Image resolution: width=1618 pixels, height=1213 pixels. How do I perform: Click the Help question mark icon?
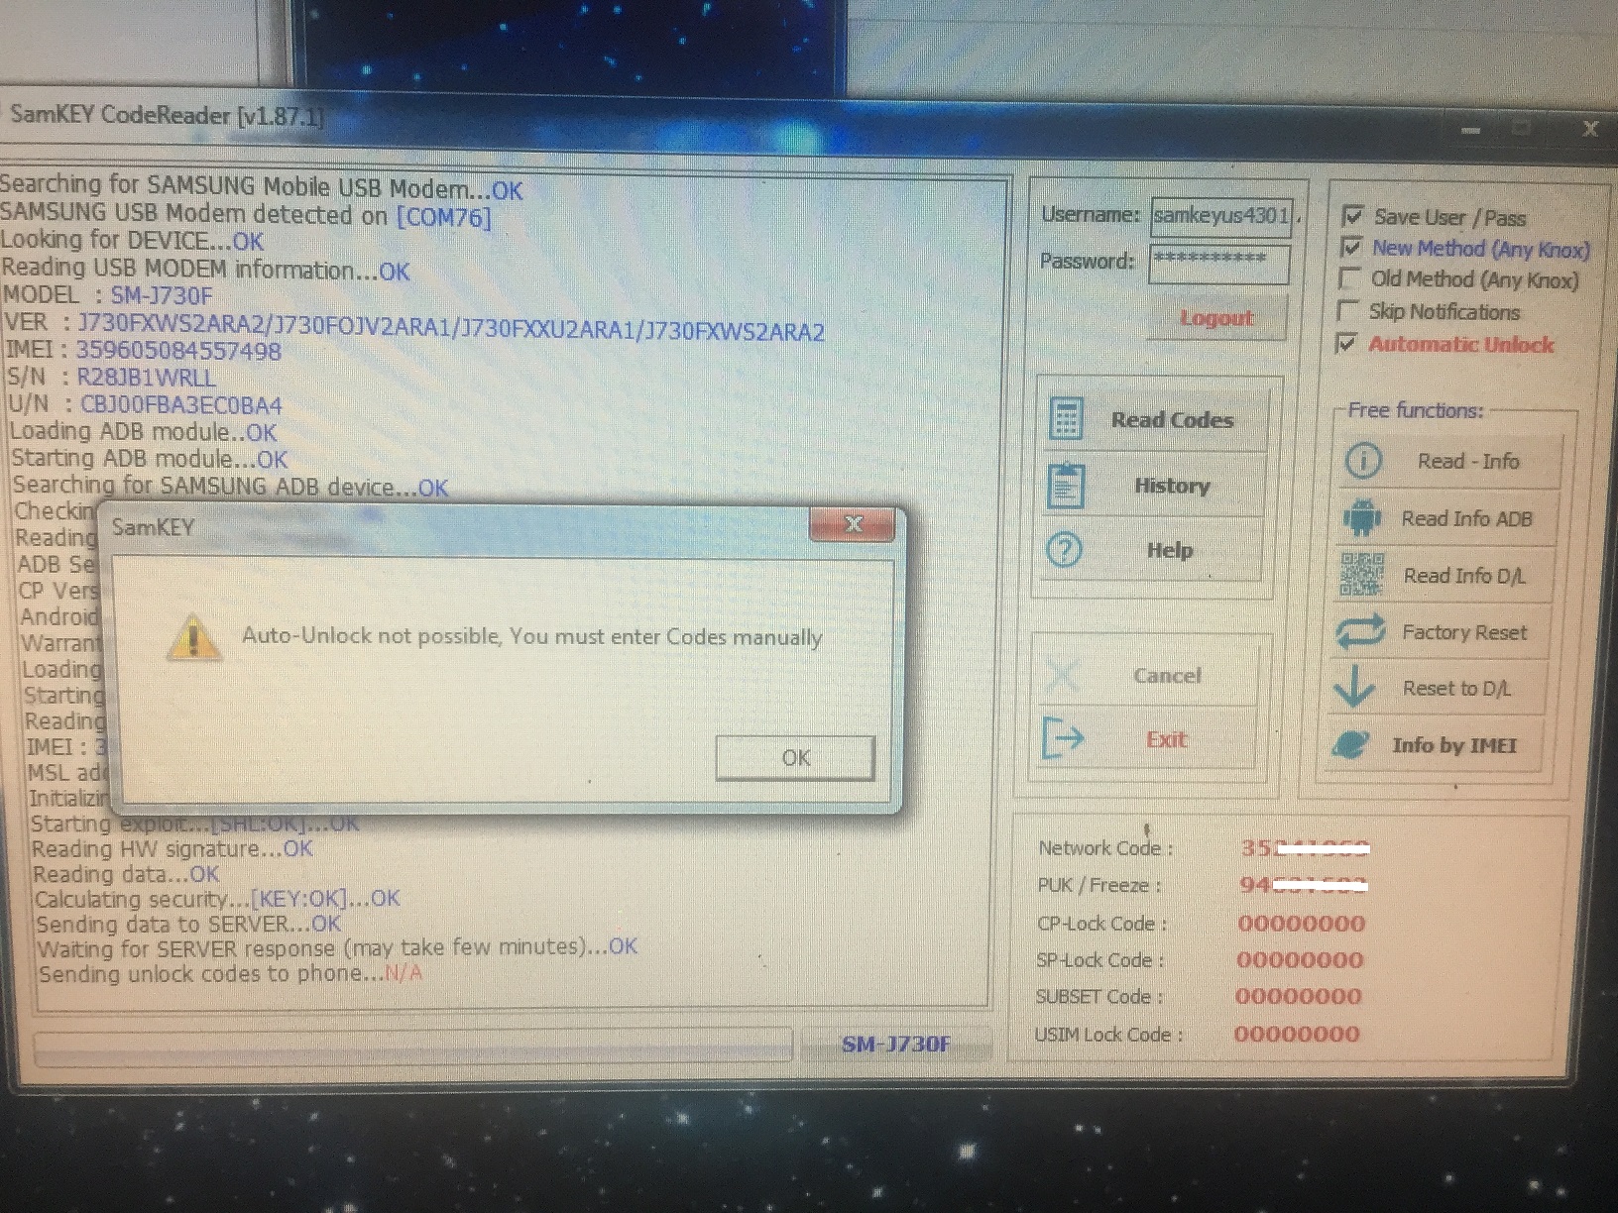pos(1065,549)
